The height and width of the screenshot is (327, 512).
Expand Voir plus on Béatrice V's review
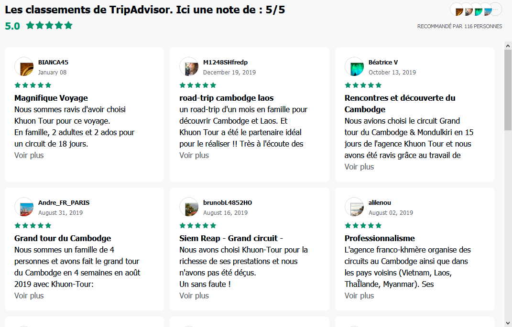pos(359,167)
